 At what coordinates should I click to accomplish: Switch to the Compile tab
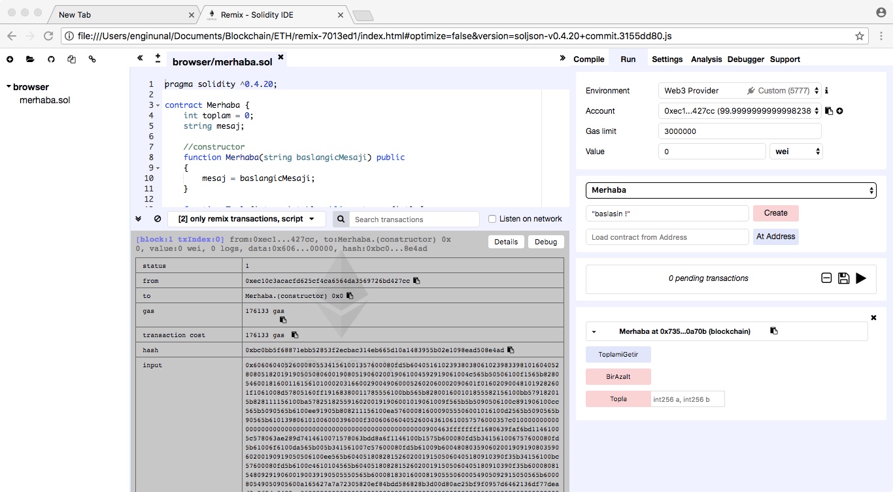coord(588,59)
